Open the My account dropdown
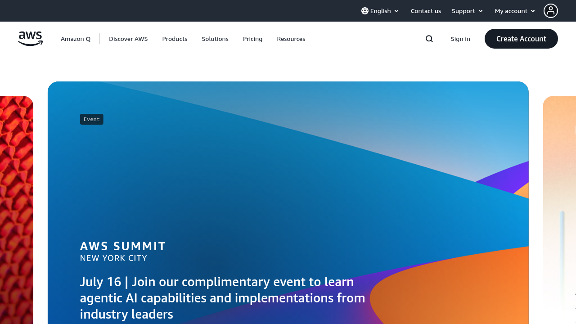The image size is (576, 324). pyautogui.click(x=515, y=11)
